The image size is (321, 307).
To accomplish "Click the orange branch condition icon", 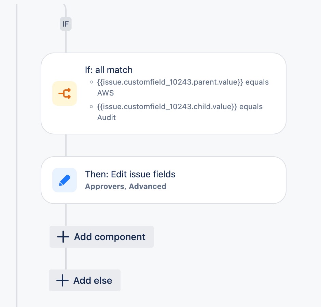I will tap(65, 93).
